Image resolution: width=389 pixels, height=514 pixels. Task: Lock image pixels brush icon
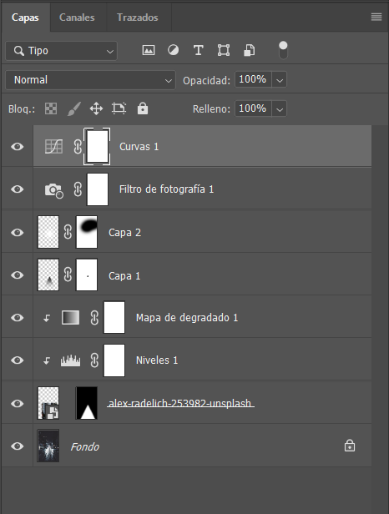pyautogui.click(x=74, y=108)
